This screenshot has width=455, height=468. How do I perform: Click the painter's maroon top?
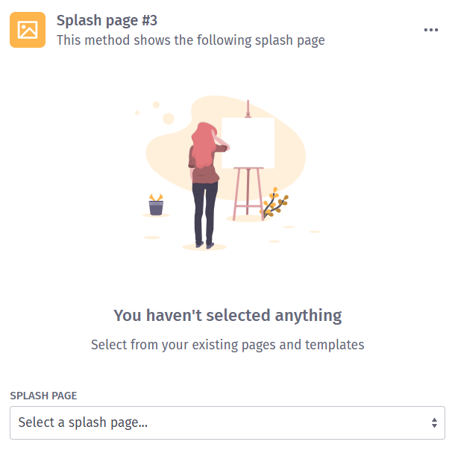(206, 173)
